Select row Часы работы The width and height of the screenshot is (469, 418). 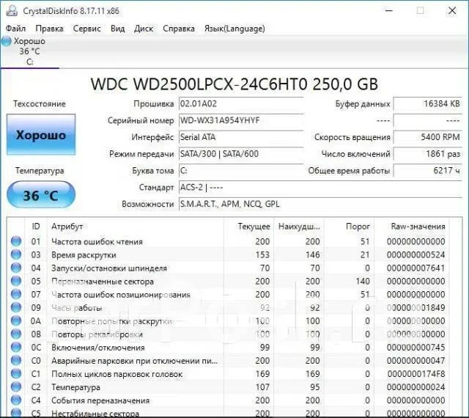[228, 307]
